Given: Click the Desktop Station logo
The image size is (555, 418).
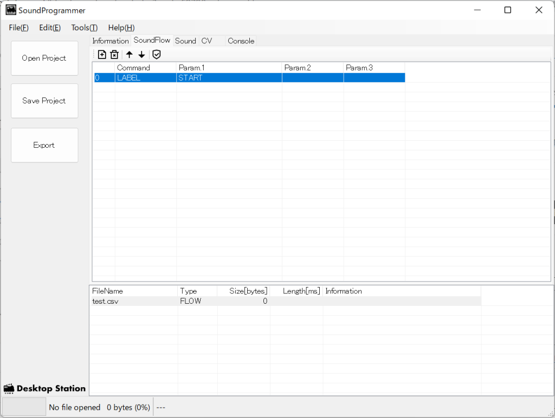Looking at the screenshot, I should (x=44, y=388).
